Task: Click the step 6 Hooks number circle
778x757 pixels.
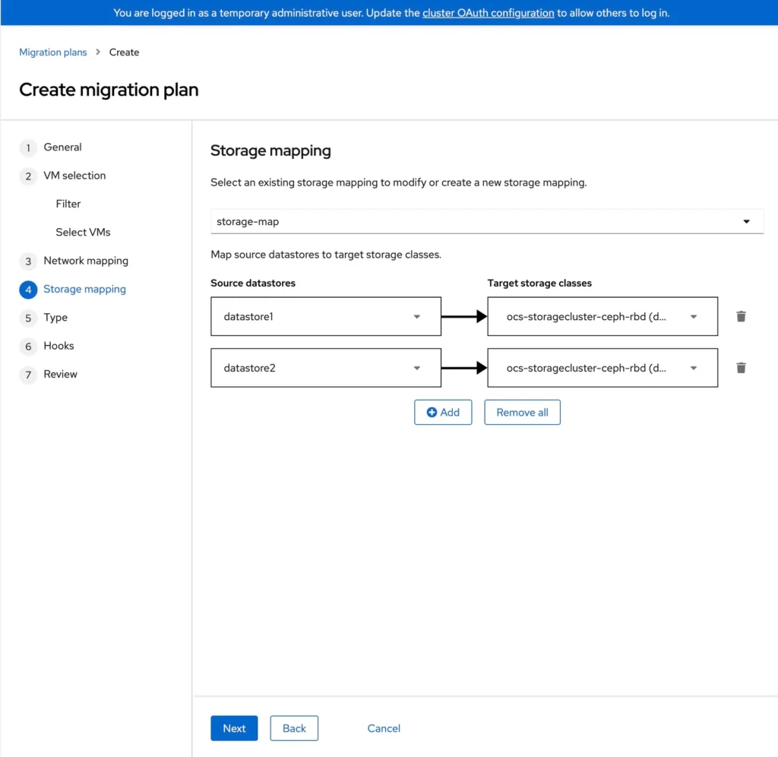Action: click(x=28, y=346)
